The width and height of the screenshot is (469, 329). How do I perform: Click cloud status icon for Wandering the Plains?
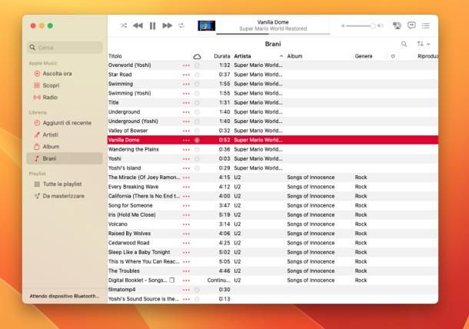197,150
